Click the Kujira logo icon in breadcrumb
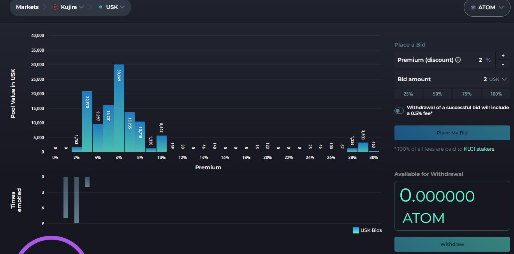The height and width of the screenshot is (254, 514). [x=55, y=7]
